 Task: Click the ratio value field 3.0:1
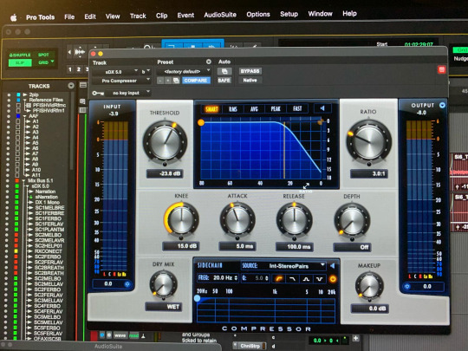369,173
